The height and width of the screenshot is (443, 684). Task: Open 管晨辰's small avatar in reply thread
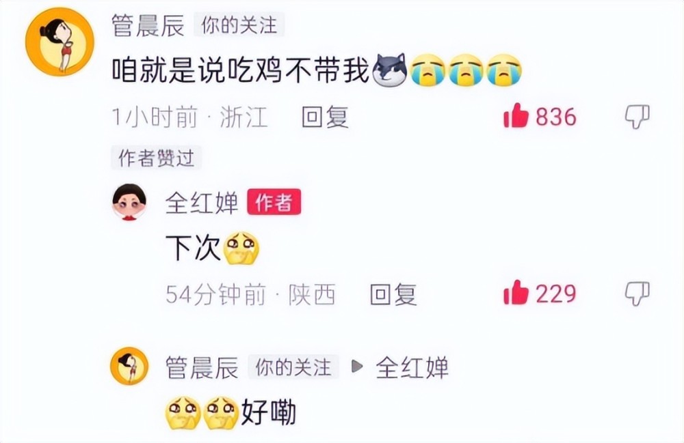[129, 366]
